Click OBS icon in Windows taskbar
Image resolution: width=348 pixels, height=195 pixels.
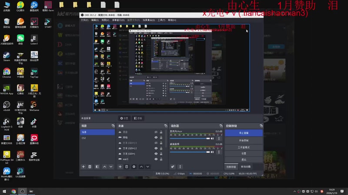(x=23, y=191)
